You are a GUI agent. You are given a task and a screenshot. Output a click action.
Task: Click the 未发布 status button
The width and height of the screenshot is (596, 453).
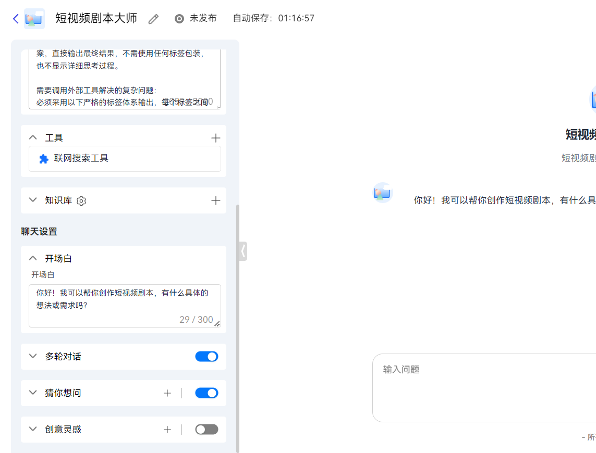pos(195,18)
